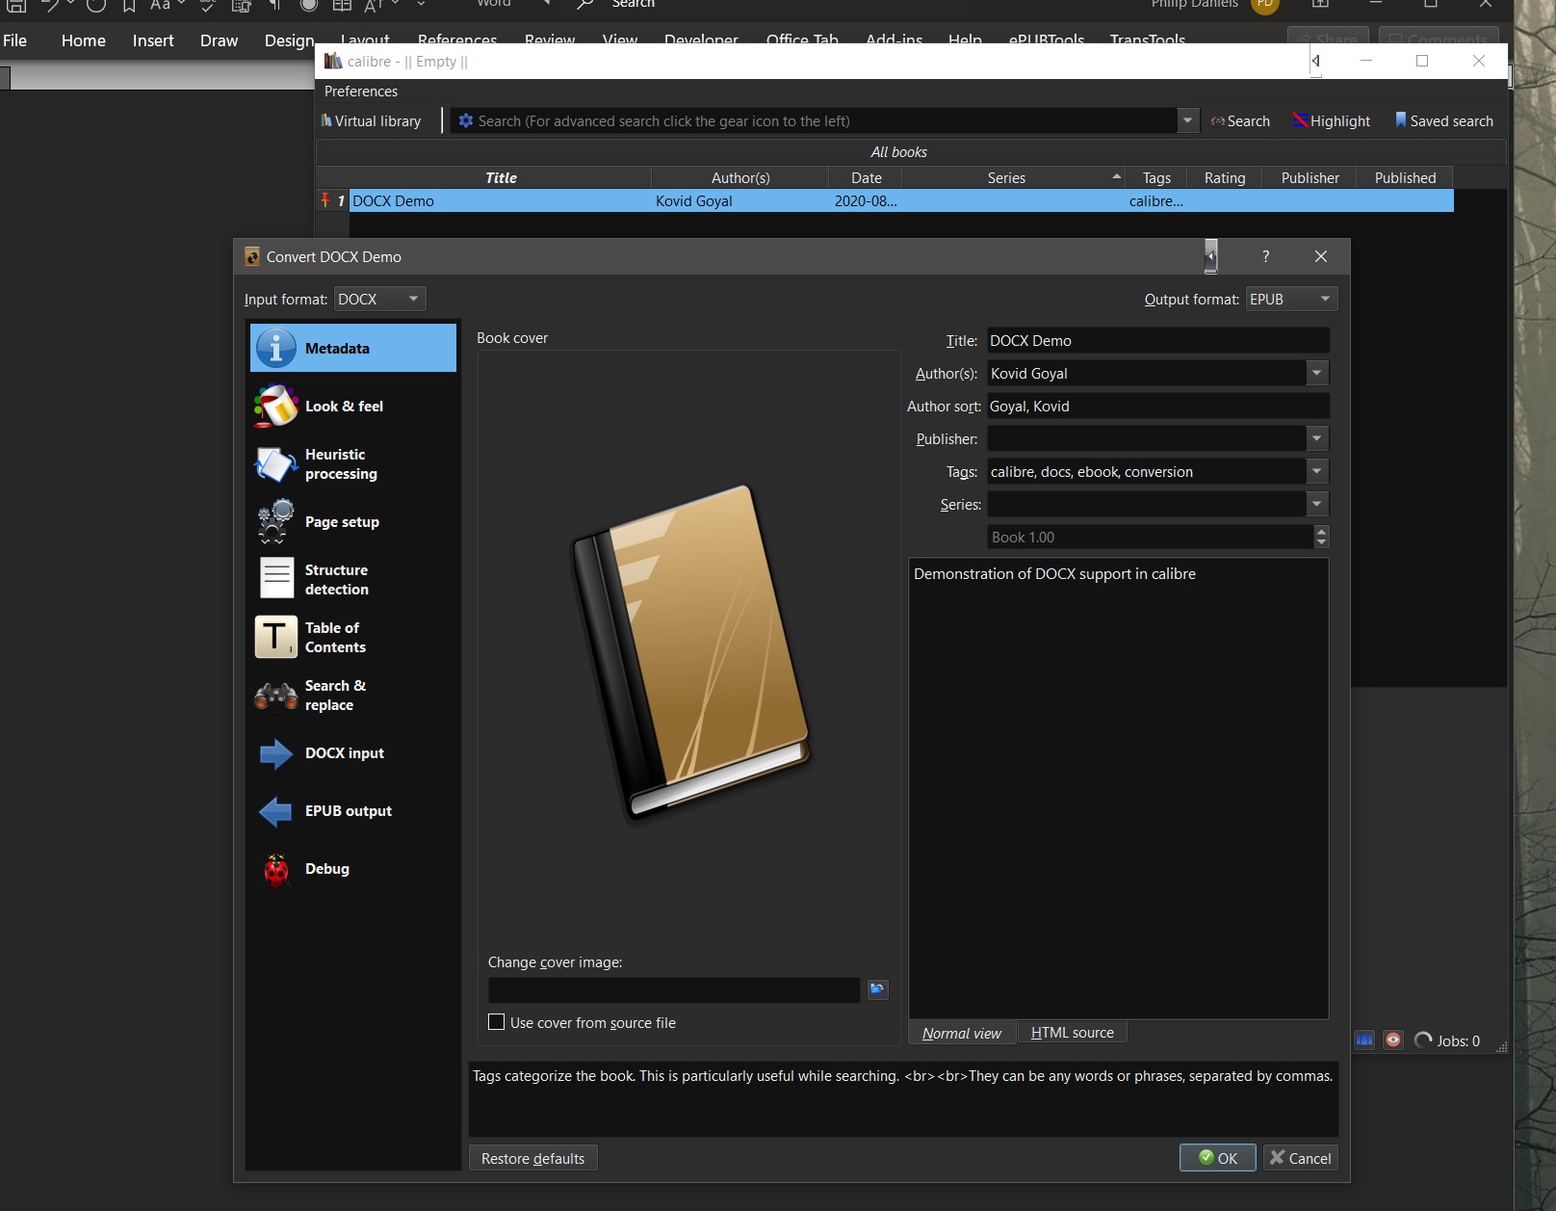Sort books by Series column header
This screenshot has width=1556, height=1211.
pos(1014,177)
